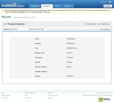Viewport: 114px width, 103px height.
Task: Open the Explore tab menu
Action: [68, 6]
